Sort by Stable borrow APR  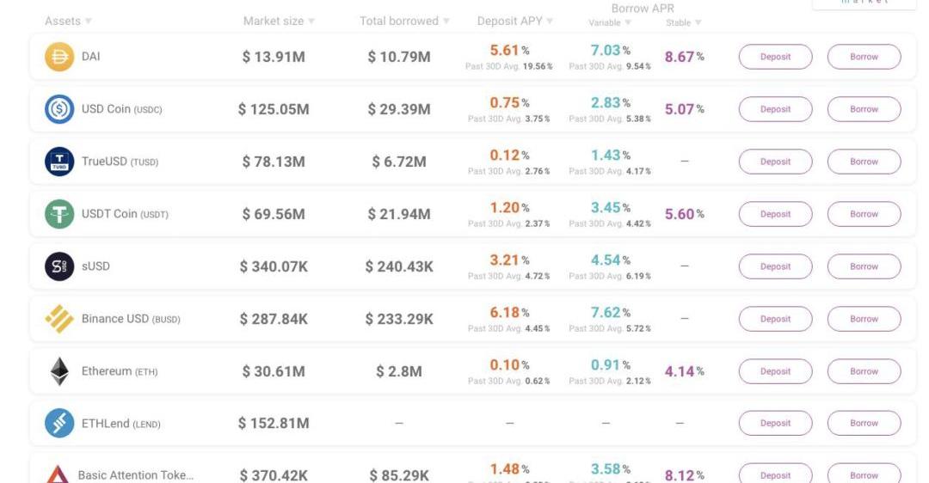click(x=698, y=23)
